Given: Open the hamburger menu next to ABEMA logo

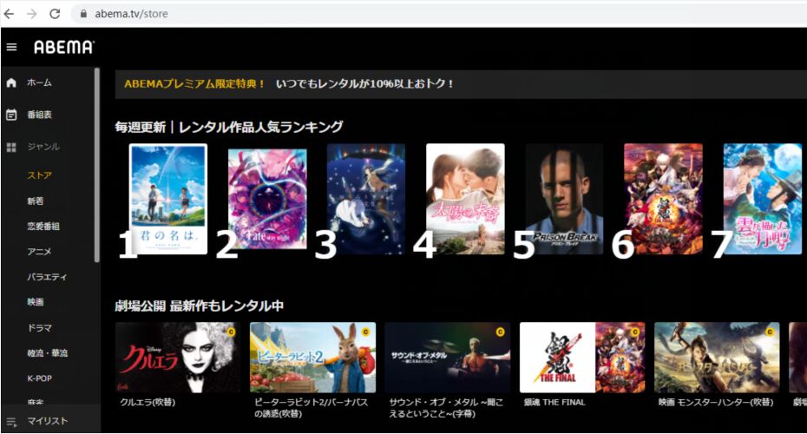Looking at the screenshot, I should (x=11, y=48).
